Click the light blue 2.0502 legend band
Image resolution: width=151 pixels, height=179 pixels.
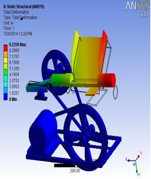[x=6, y=91]
